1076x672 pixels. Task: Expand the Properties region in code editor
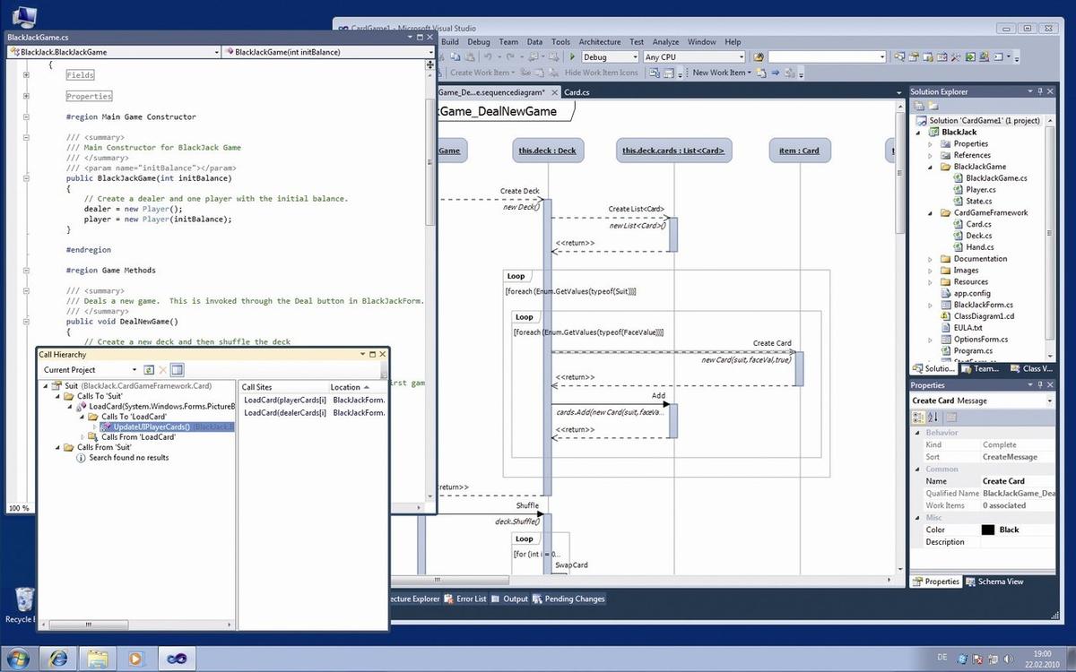click(x=28, y=96)
